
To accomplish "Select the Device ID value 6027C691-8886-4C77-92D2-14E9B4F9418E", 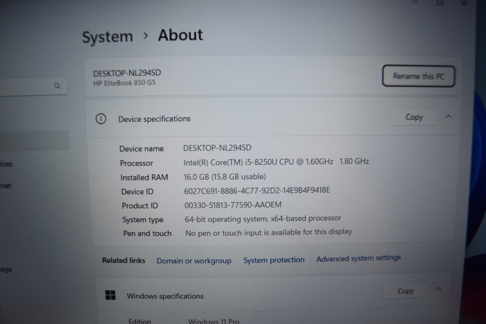I will coord(257,190).
